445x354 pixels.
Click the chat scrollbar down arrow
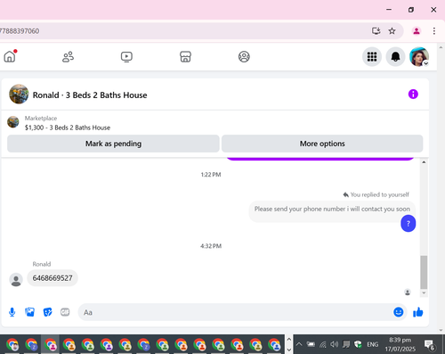pos(424,292)
